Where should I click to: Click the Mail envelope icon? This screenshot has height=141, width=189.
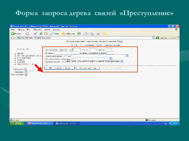(x=85, y=34)
